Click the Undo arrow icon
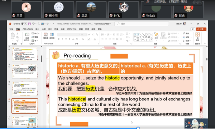This screenshot has width=215, height=129. click(x=33, y=24)
